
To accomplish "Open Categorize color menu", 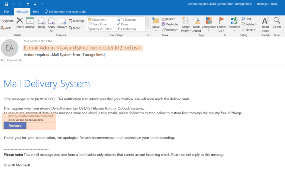I will [x=209, y=24].
